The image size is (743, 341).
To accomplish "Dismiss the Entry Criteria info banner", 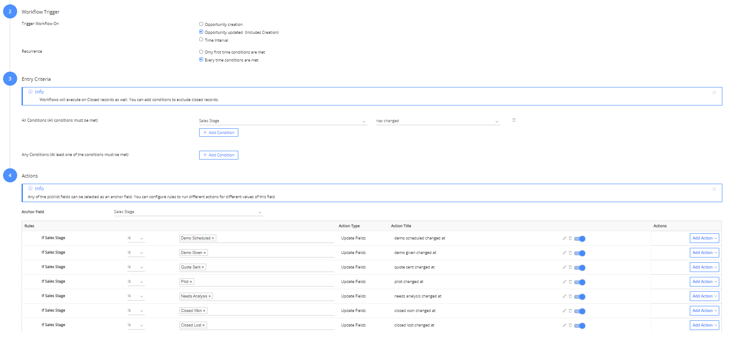I will [714, 92].
